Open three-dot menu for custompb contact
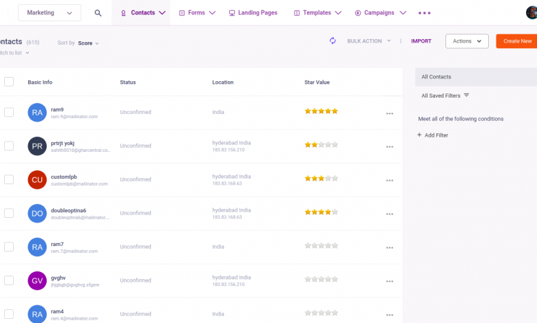Image resolution: width=537 pixels, height=323 pixels. coord(390,180)
